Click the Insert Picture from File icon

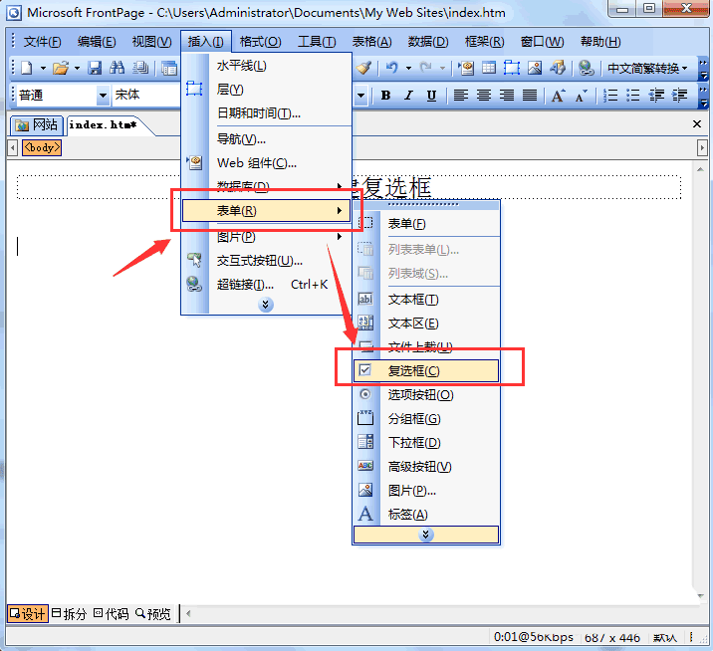[535, 69]
